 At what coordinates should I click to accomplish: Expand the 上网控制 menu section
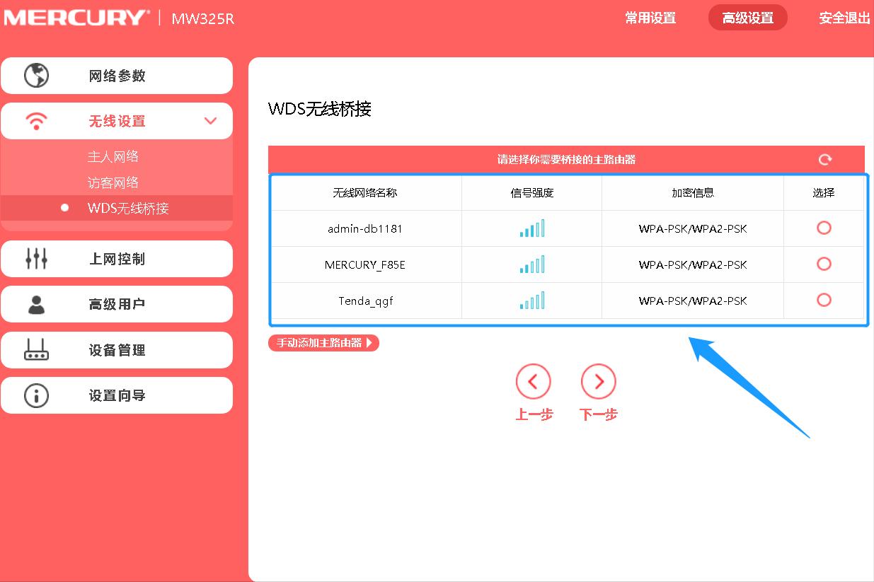(x=115, y=259)
